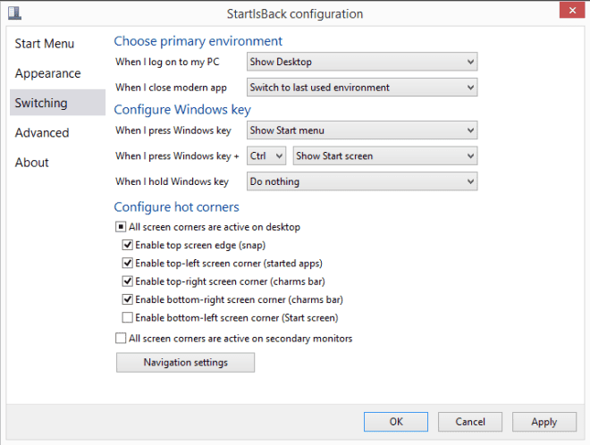The height and width of the screenshot is (445, 590).
Task: Click the 'When I hold Windows key' label
Action: 172,181
